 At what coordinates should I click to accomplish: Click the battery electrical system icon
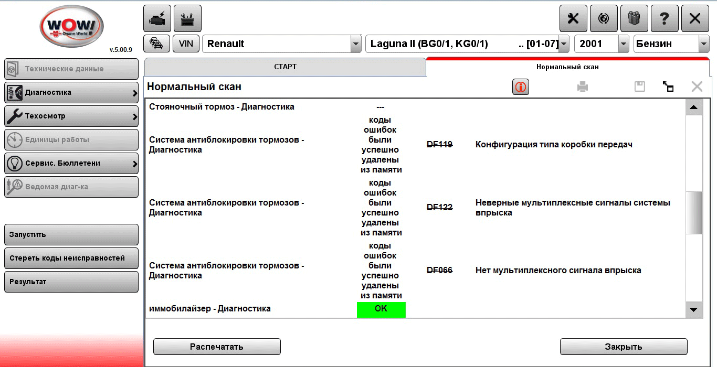click(x=187, y=19)
